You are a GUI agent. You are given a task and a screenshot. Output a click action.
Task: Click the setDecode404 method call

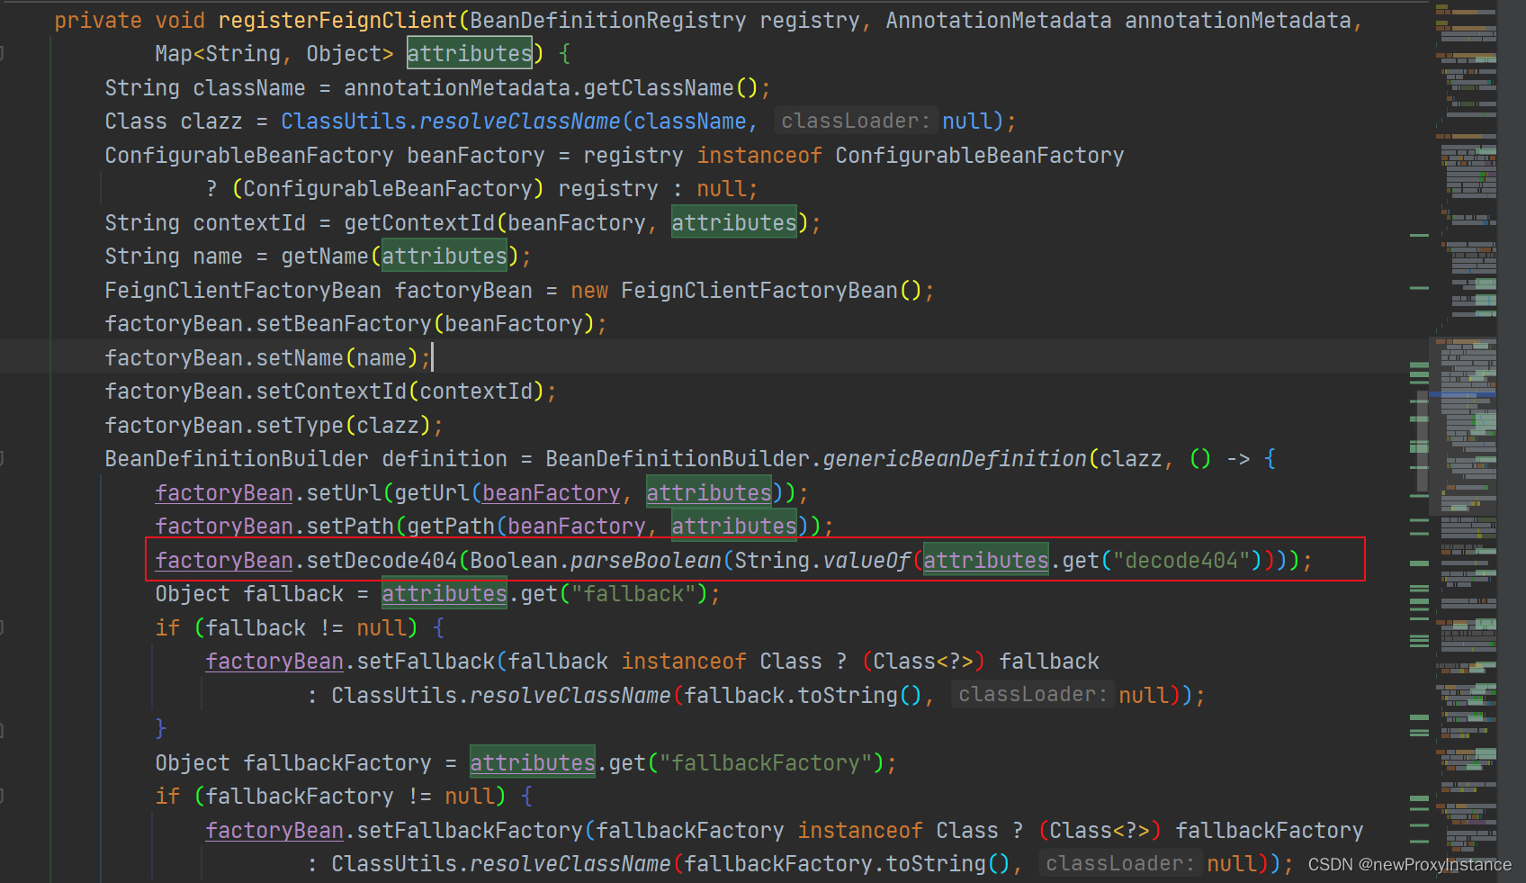(381, 560)
